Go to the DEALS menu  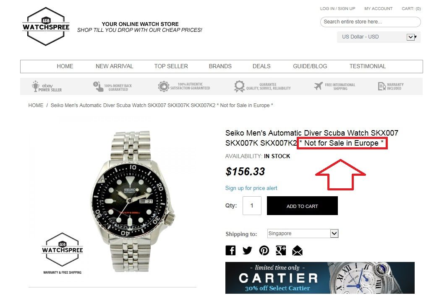click(261, 66)
